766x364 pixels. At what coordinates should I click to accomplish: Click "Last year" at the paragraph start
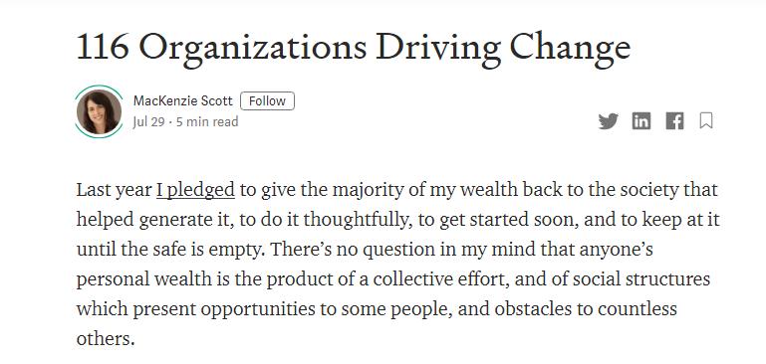coord(114,190)
